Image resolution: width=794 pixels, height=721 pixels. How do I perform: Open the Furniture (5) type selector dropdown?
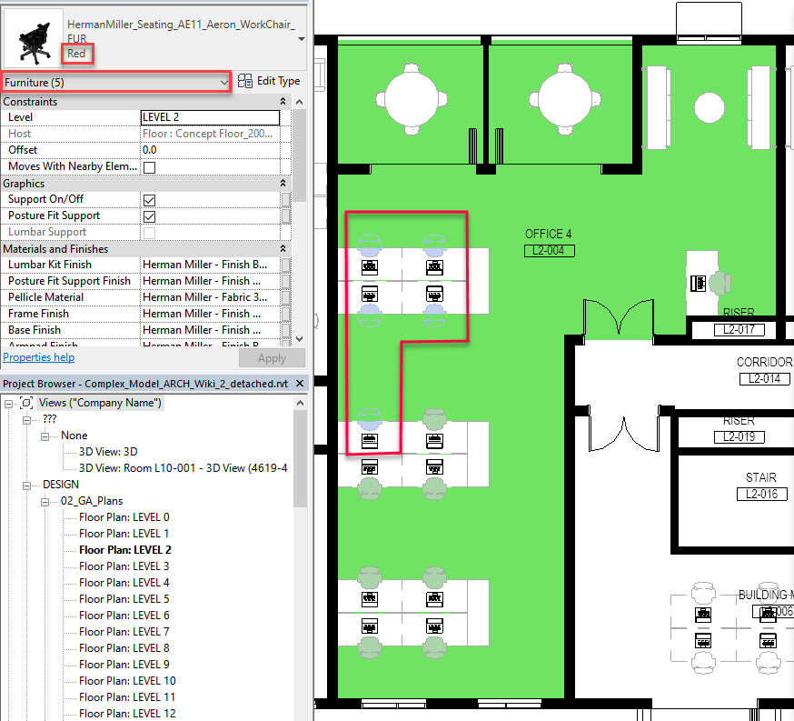tap(224, 81)
